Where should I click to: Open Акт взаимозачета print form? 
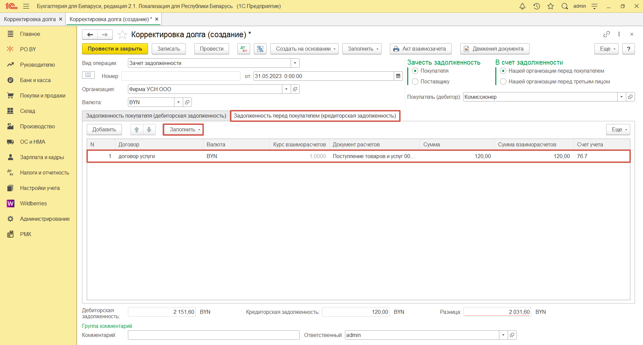point(420,49)
